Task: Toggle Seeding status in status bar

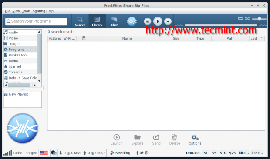Action: (120, 153)
